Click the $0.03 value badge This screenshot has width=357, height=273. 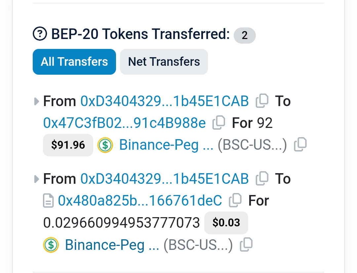pos(226,223)
